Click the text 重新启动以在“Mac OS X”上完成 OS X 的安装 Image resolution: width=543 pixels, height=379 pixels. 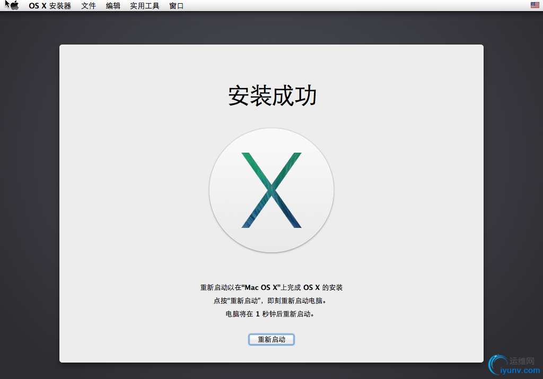[271, 287]
